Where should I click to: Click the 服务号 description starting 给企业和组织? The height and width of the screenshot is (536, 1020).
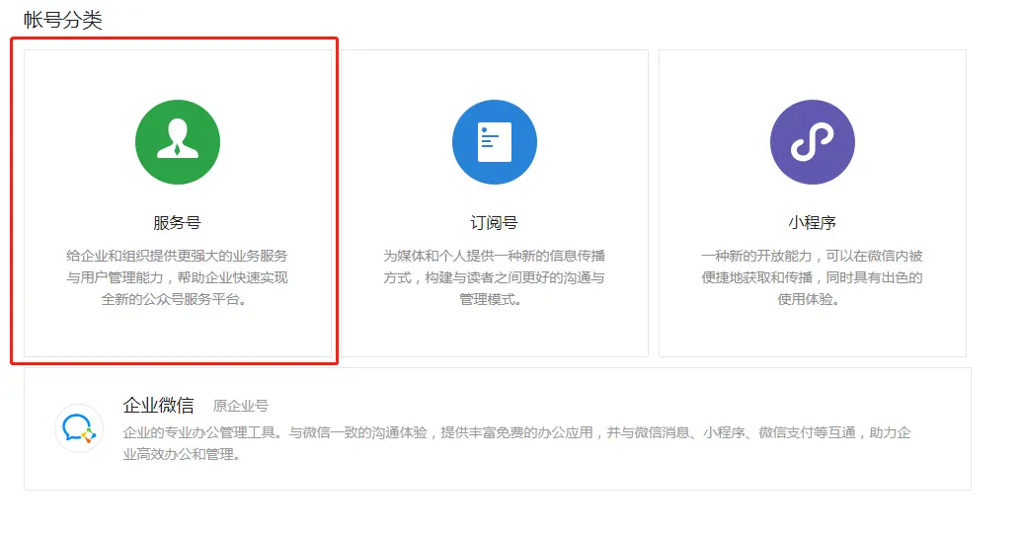click(177, 277)
